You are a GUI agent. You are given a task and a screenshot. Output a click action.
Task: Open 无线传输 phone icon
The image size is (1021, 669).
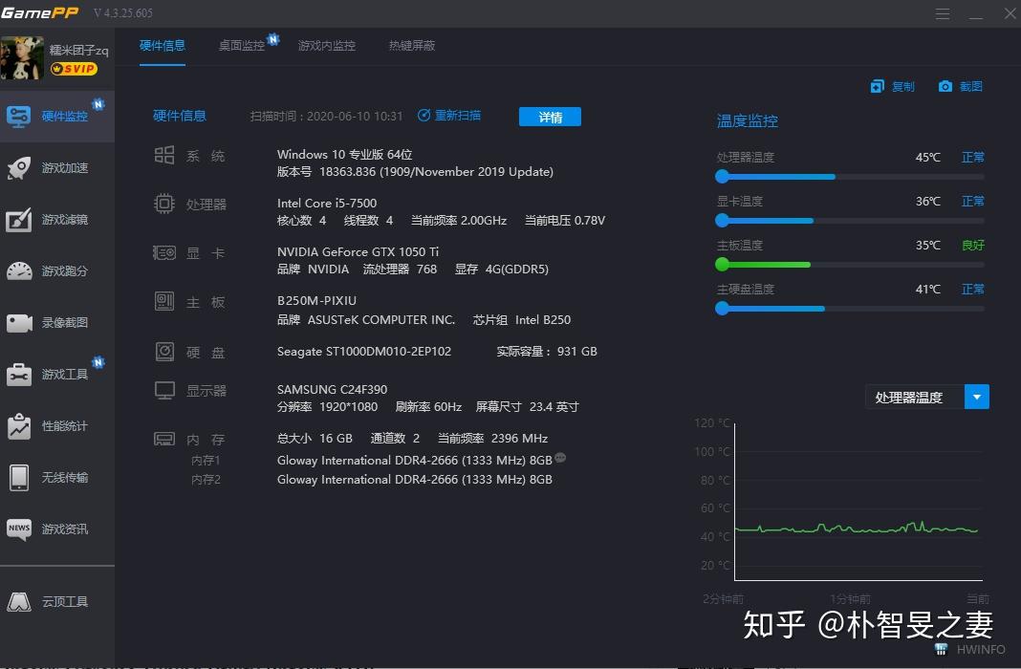click(19, 477)
